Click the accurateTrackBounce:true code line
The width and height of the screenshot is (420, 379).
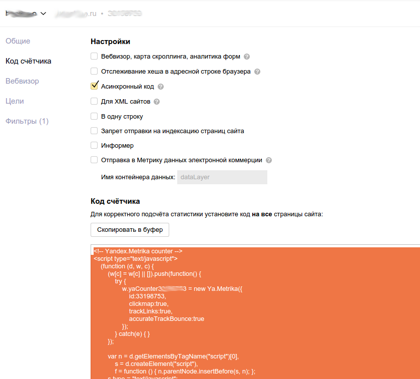167,319
